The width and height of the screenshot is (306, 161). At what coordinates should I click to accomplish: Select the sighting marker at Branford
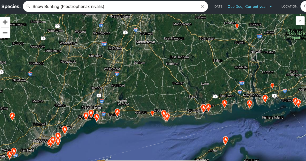117,112
